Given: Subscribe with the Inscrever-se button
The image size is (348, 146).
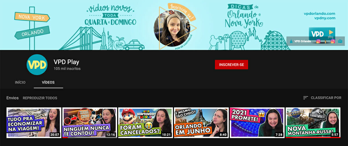Looking at the screenshot, I should (x=231, y=65).
